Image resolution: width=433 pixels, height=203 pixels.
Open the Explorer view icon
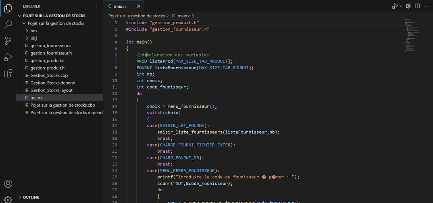(8, 8)
